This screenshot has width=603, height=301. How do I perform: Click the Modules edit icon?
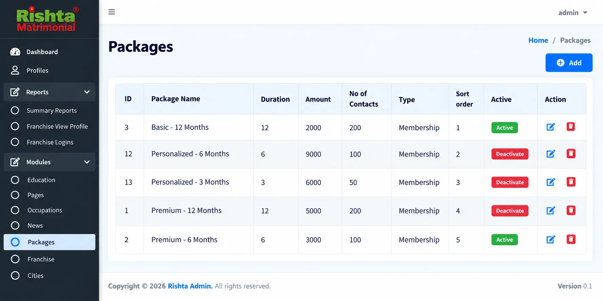[x=15, y=162]
